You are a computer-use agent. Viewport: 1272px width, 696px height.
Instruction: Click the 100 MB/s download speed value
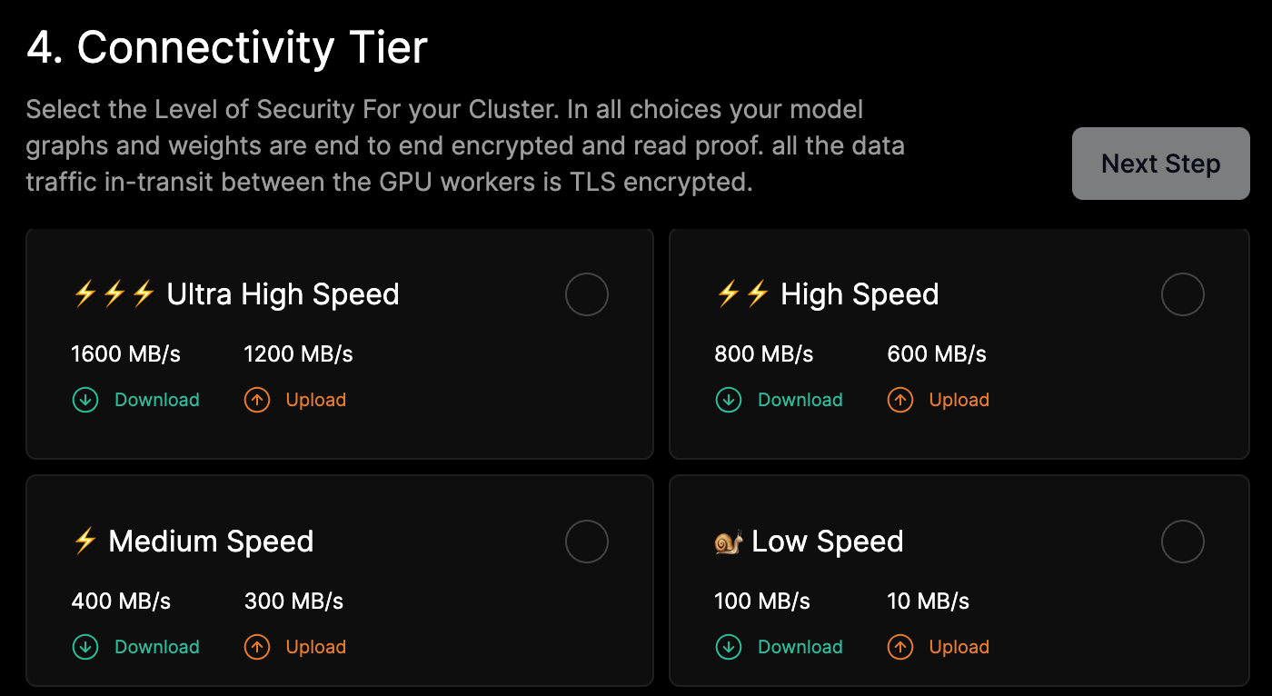[762, 601]
